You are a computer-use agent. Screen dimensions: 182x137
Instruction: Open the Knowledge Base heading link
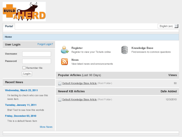click(142, 48)
